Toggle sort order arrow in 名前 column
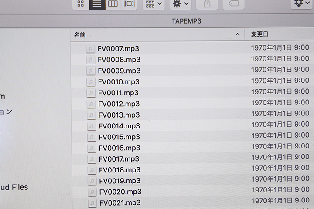 [238, 34]
